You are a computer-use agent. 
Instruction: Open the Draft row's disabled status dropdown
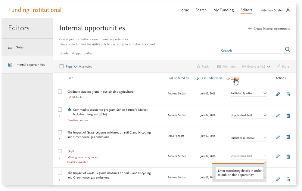(x=248, y=156)
